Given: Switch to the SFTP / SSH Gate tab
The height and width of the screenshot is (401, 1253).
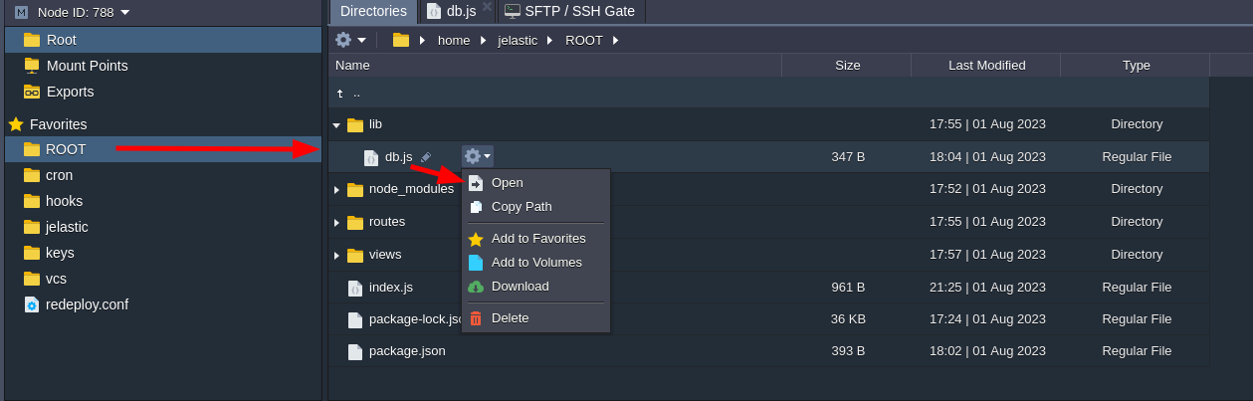Looking at the screenshot, I should coord(574,11).
